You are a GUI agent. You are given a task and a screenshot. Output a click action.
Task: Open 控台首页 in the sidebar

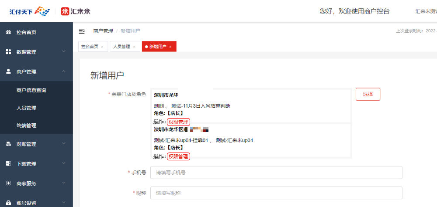click(37, 32)
